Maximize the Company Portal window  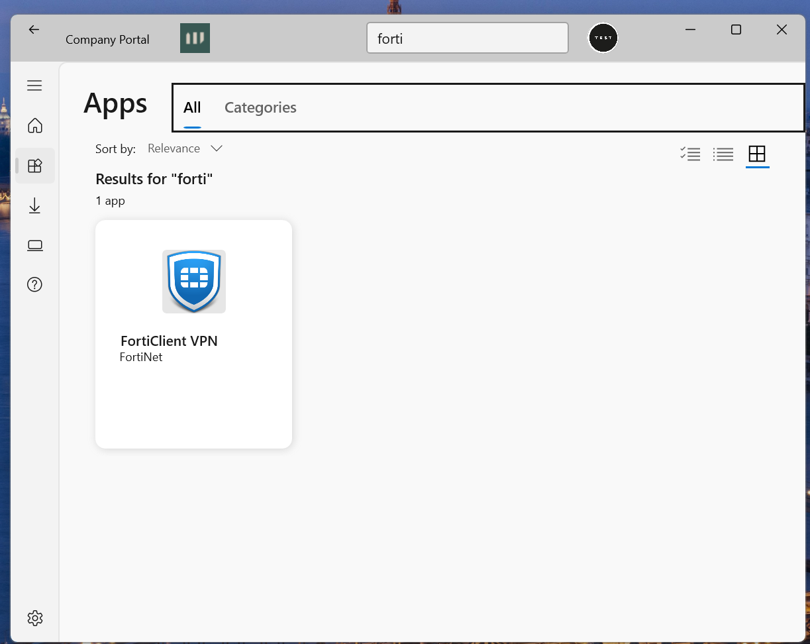736,30
